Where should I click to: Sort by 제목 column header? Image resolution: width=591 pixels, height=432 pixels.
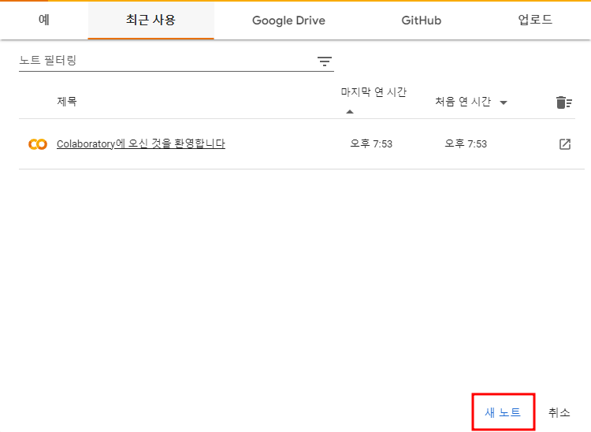pyautogui.click(x=67, y=102)
